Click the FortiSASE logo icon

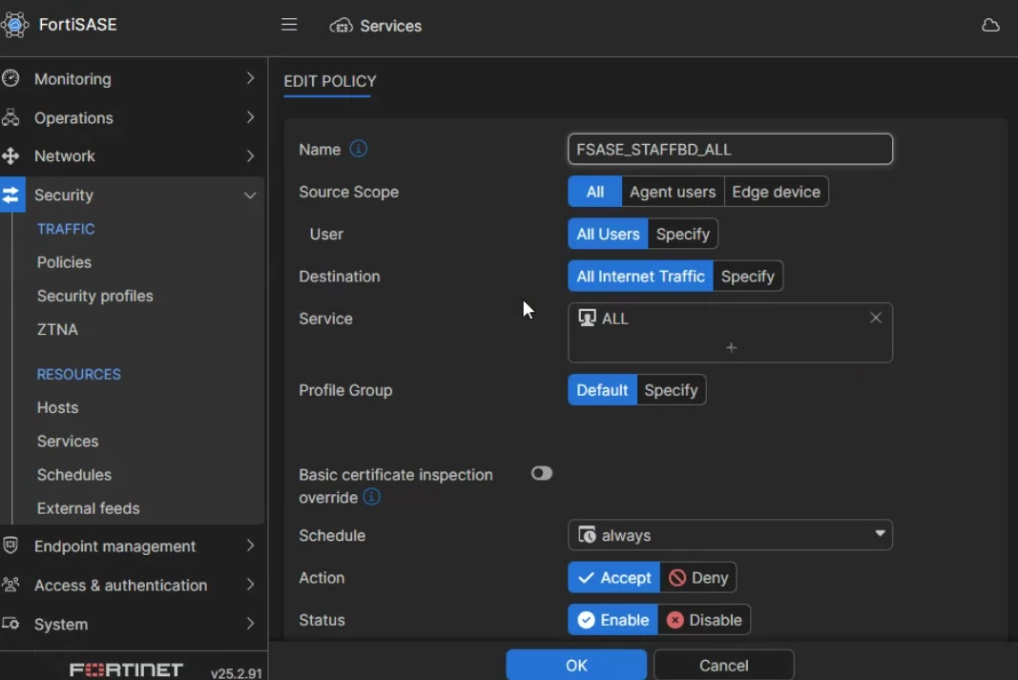click(x=15, y=25)
